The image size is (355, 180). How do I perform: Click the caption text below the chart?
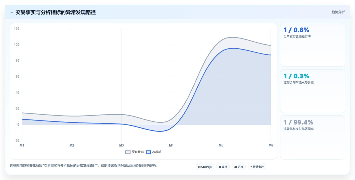click(x=84, y=165)
